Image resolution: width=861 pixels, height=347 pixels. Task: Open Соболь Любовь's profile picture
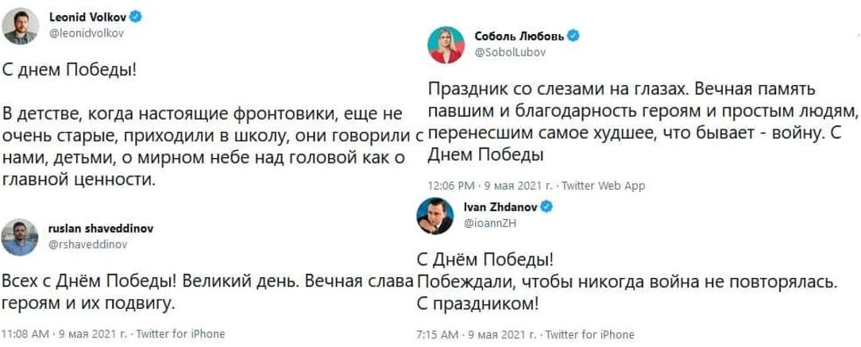pyautogui.click(x=445, y=44)
